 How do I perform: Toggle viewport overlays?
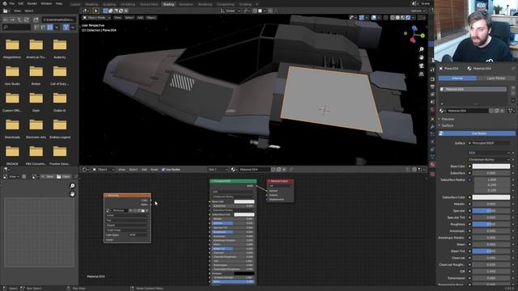coord(374,18)
